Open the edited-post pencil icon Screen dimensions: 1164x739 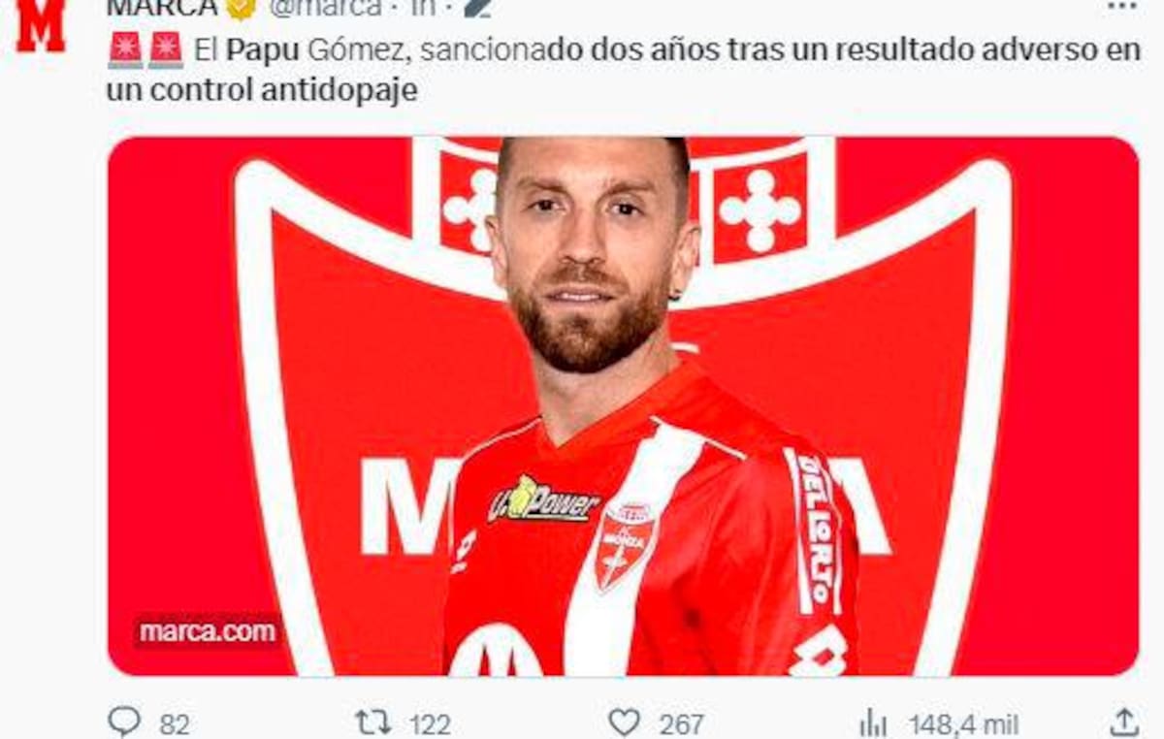pyautogui.click(x=477, y=8)
